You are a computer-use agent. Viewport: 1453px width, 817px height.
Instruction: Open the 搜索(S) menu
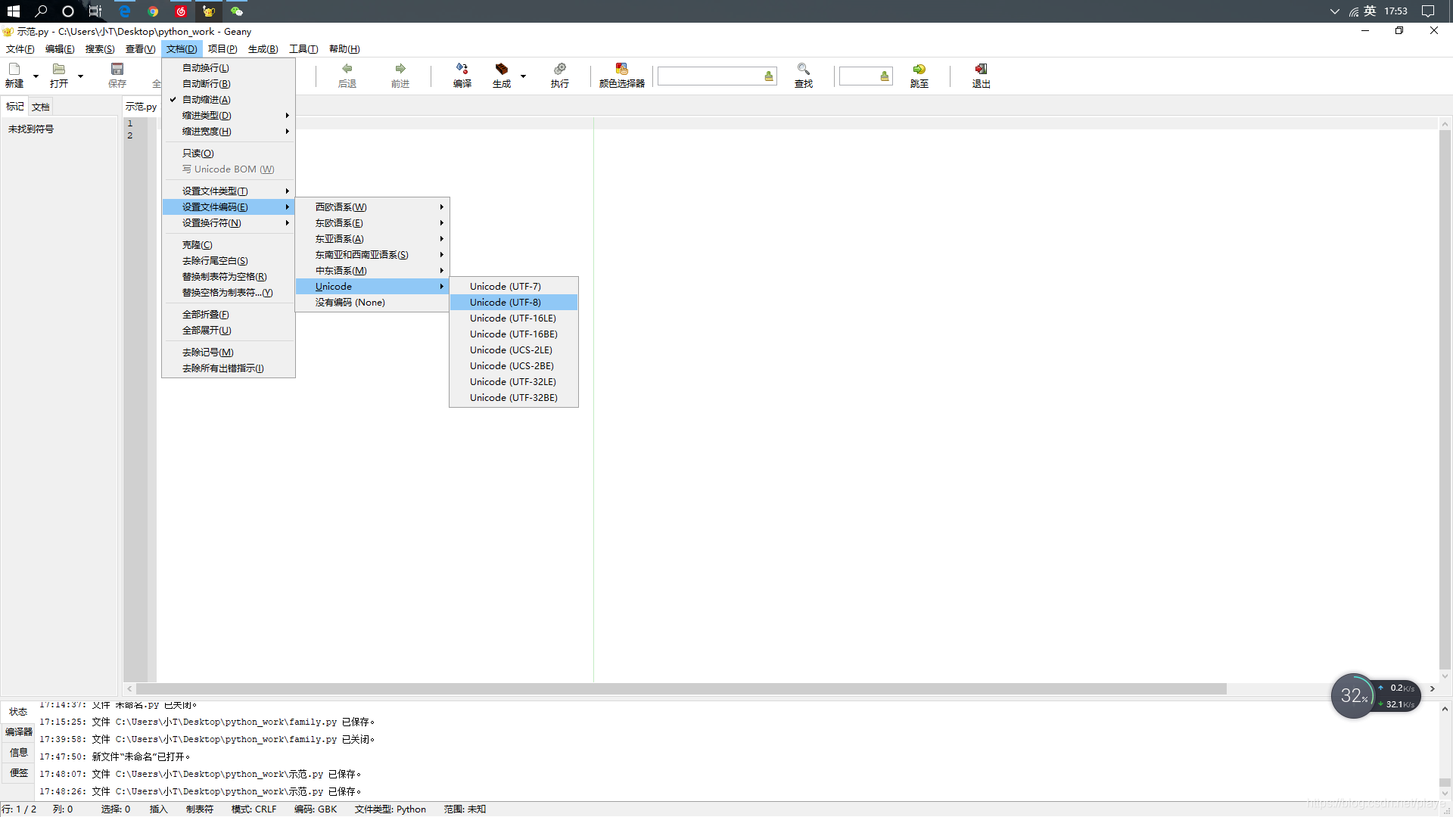(x=100, y=49)
